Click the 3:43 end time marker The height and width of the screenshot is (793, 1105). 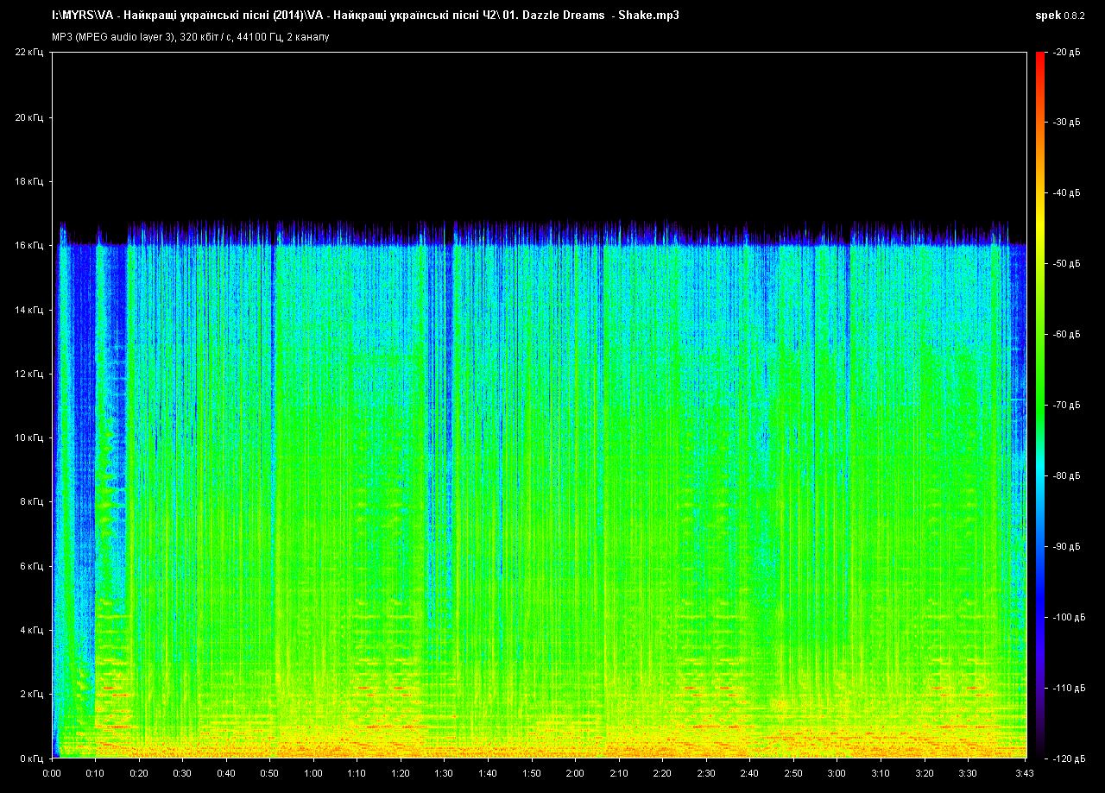(1025, 773)
